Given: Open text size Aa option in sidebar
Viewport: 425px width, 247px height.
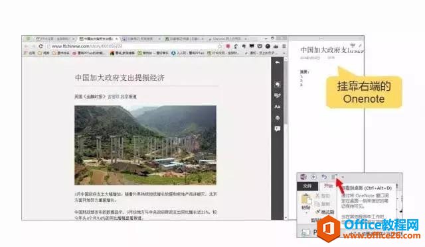Looking at the screenshot, I should click(278, 107).
